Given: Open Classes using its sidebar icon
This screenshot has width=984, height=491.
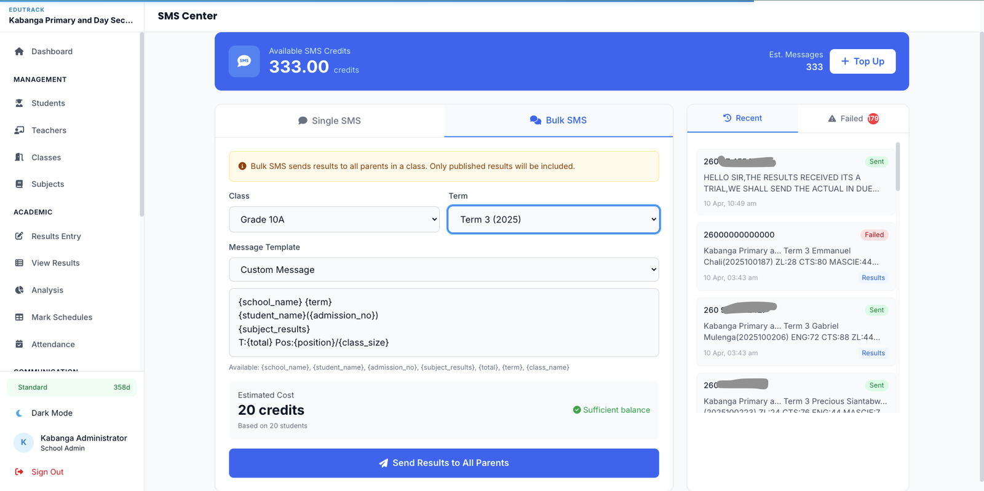Looking at the screenshot, I should [19, 157].
